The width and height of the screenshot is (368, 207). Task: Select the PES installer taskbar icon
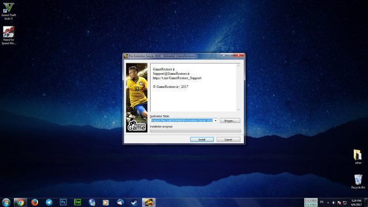tap(149, 202)
